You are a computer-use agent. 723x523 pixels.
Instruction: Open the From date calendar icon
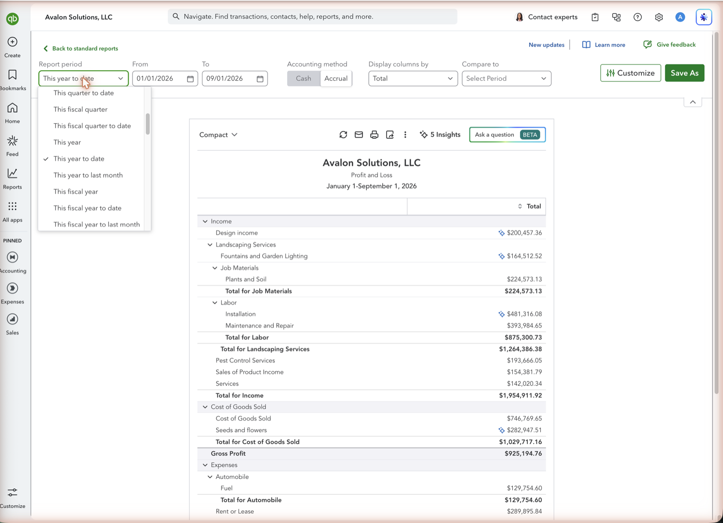(x=190, y=78)
